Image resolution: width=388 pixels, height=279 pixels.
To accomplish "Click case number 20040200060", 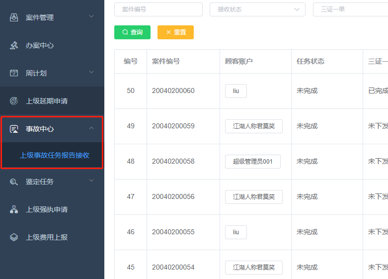I will pyautogui.click(x=173, y=91).
